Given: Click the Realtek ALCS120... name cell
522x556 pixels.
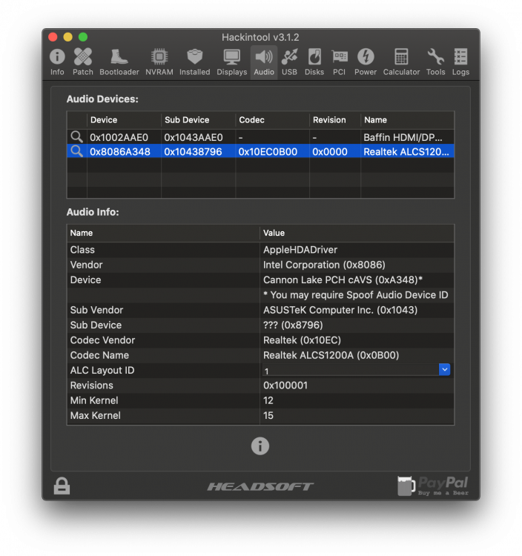Looking at the screenshot, I should pos(406,152).
